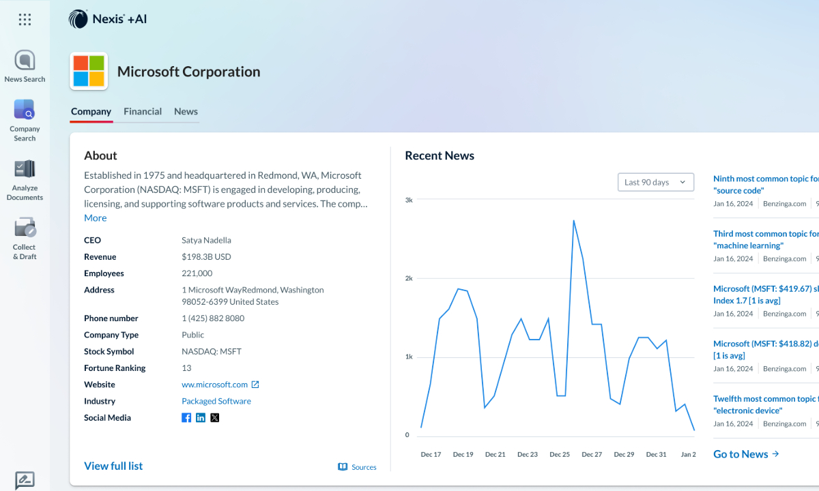Open the apps grid icon above the sidebar
Viewport: 819px width, 491px height.
(x=25, y=19)
